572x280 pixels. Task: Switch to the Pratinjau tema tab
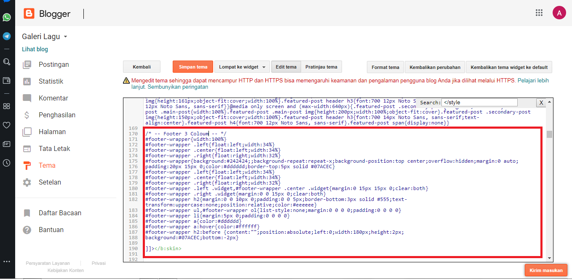[321, 67]
